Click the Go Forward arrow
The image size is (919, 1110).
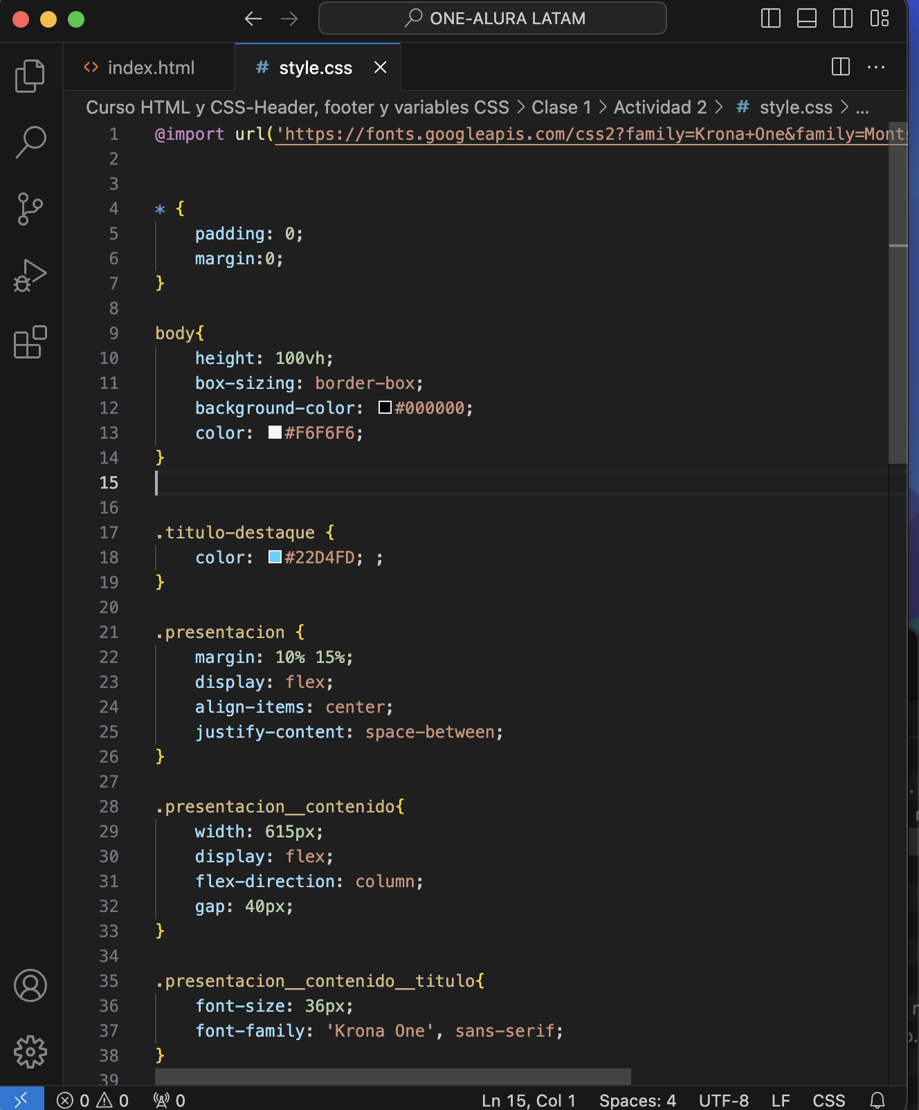(289, 19)
